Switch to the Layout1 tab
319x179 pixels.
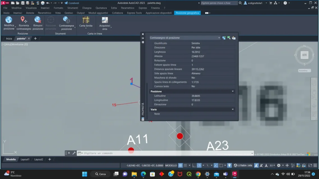(x=25, y=159)
